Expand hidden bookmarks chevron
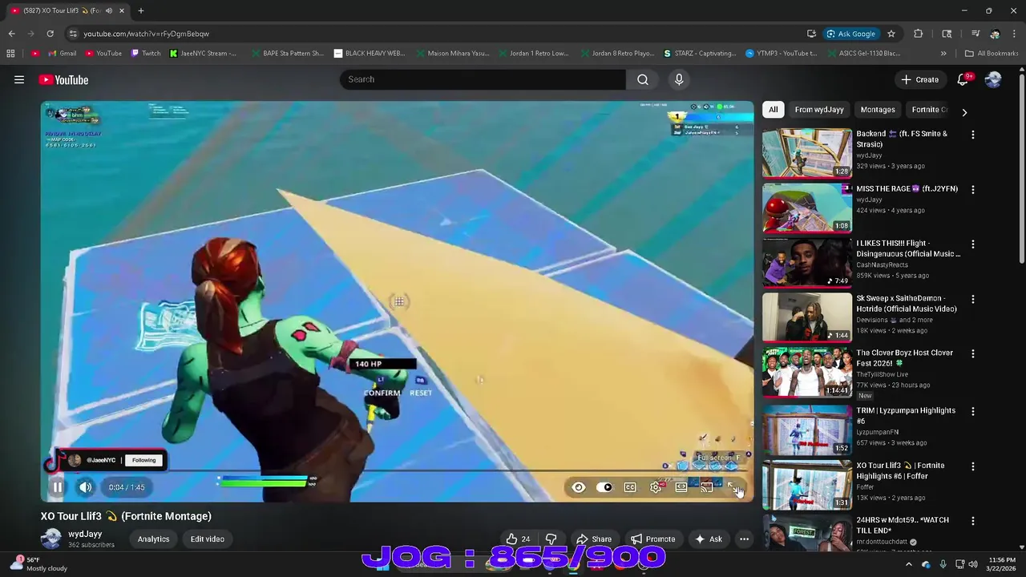The height and width of the screenshot is (577, 1026). (x=943, y=54)
